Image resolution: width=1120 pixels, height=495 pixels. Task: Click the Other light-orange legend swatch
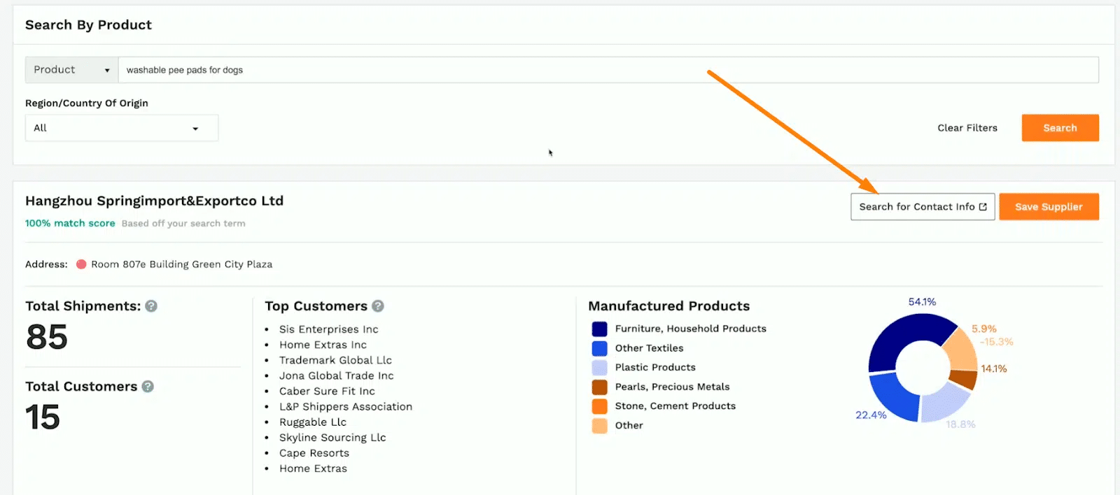click(599, 426)
